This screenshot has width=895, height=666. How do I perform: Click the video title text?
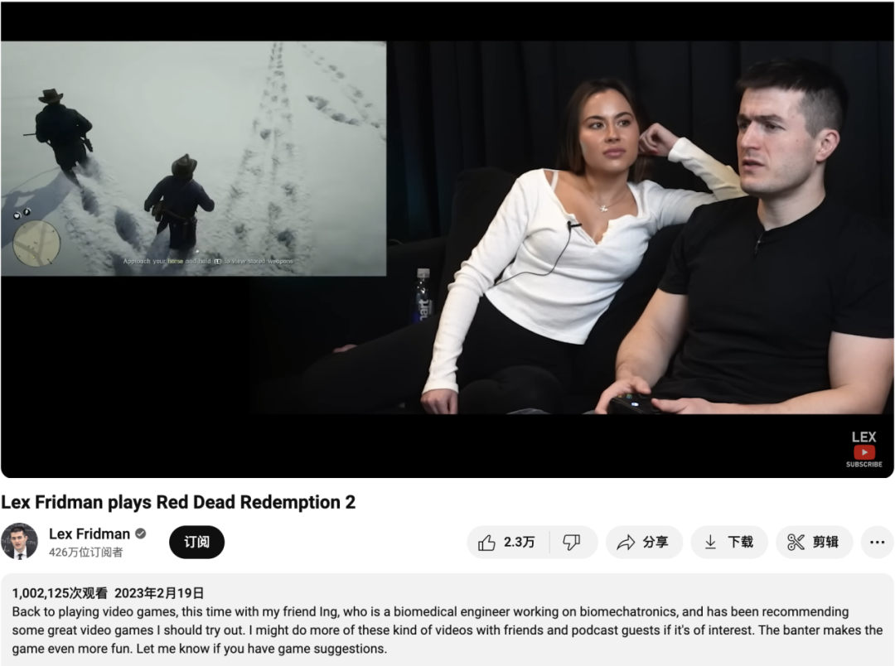click(178, 502)
